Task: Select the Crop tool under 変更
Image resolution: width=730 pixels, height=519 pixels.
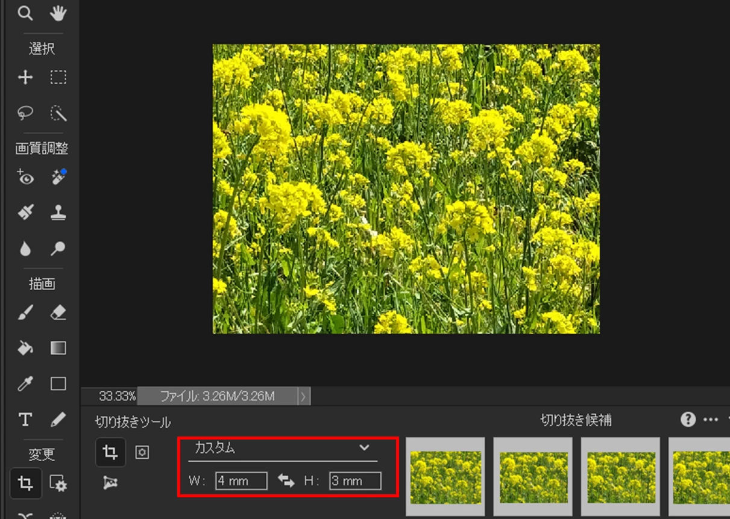Action: click(25, 483)
